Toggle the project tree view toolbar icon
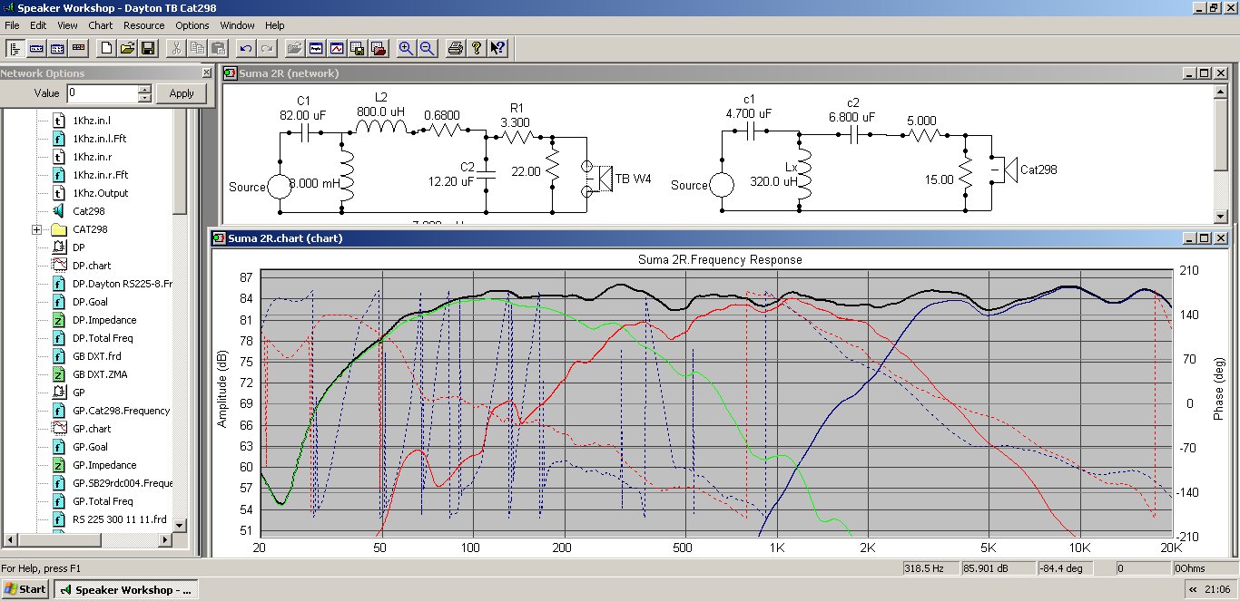 tap(15, 48)
